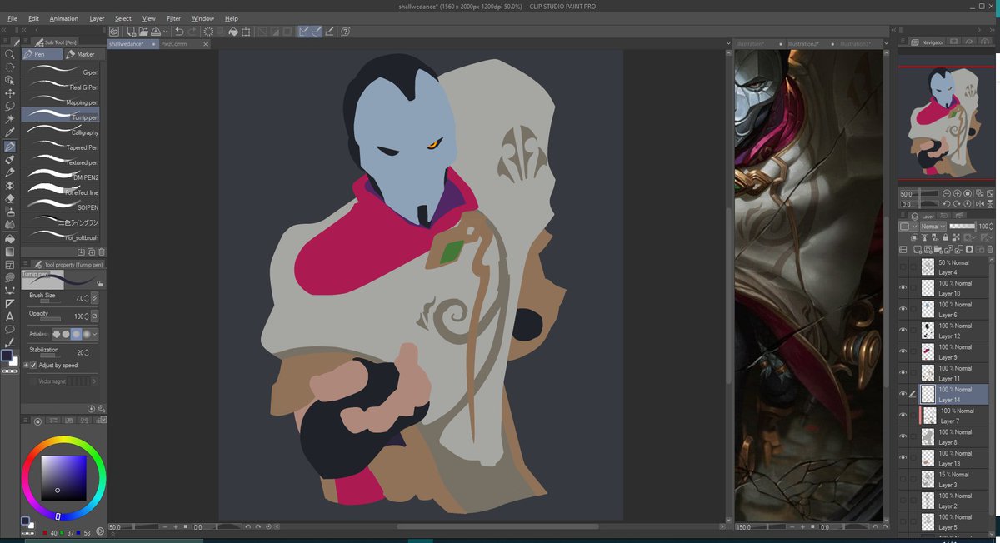Click the Navigator preview thumbnail
The height and width of the screenshot is (543, 1000).
(947, 123)
